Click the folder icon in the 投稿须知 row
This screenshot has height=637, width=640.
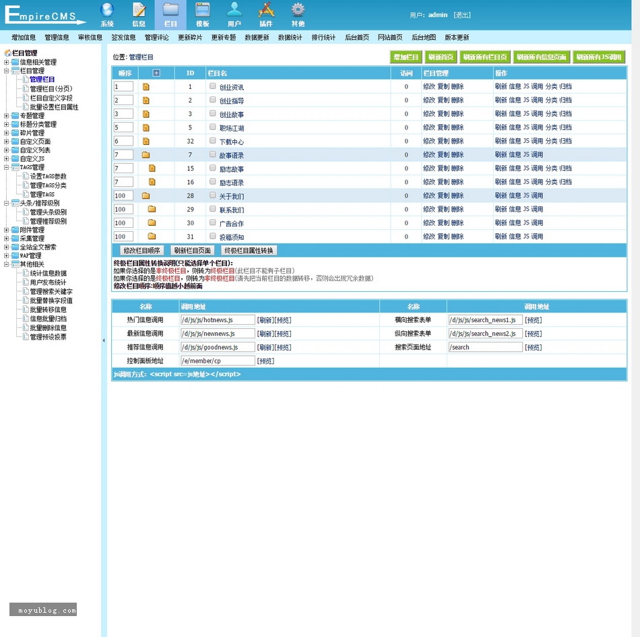(152, 236)
